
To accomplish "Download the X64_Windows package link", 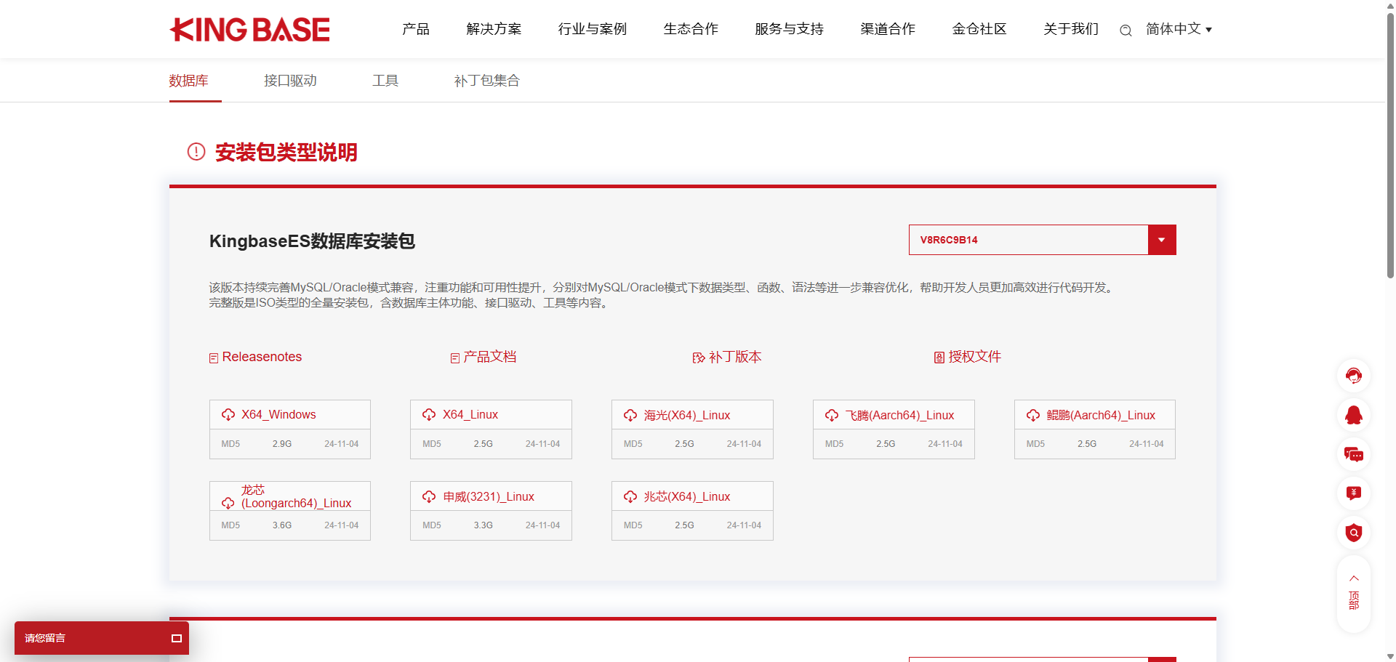I will (x=278, y=415).
